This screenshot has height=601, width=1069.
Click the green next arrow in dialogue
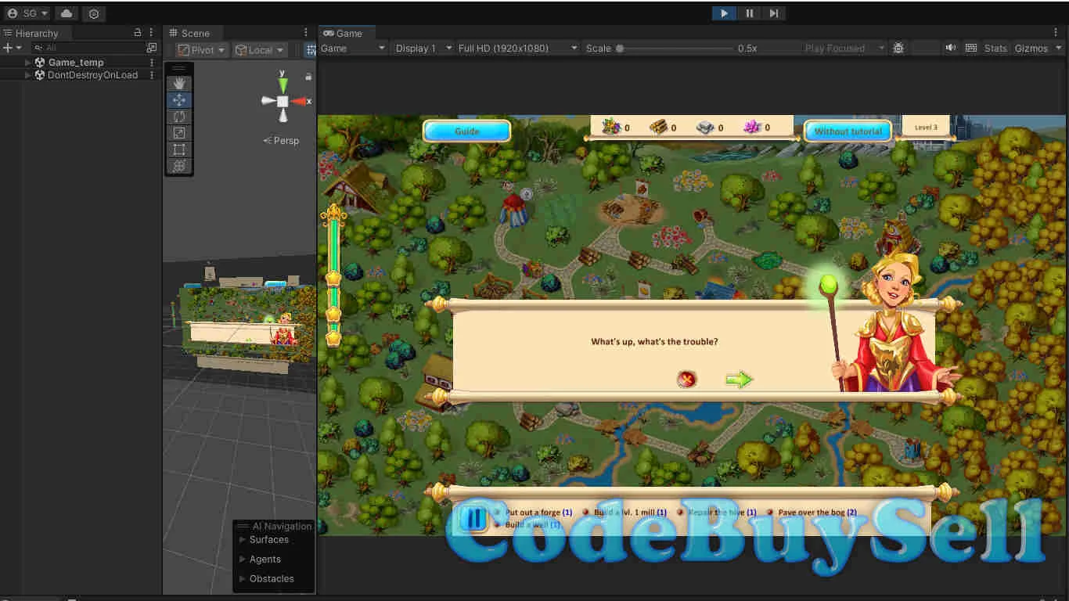[738, 380]
